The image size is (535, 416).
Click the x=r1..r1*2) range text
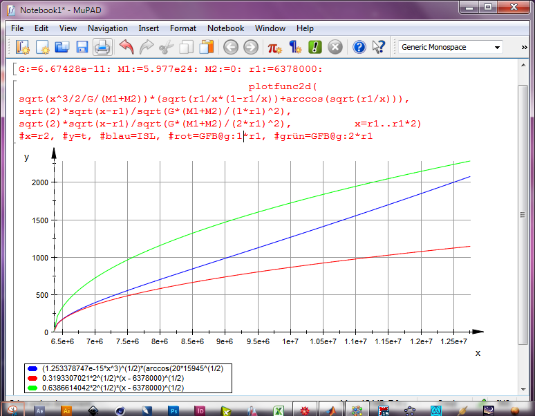388,124
